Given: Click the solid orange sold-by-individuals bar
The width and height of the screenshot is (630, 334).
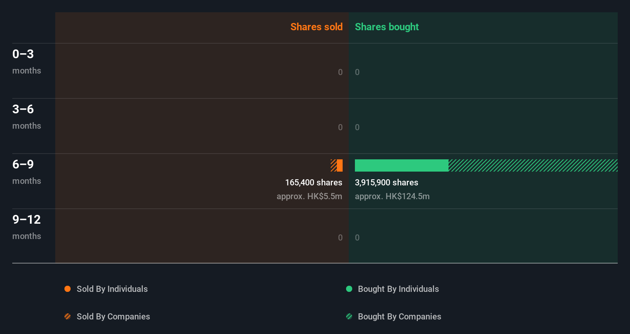Looking at the screenshot, I should (340, 165).
